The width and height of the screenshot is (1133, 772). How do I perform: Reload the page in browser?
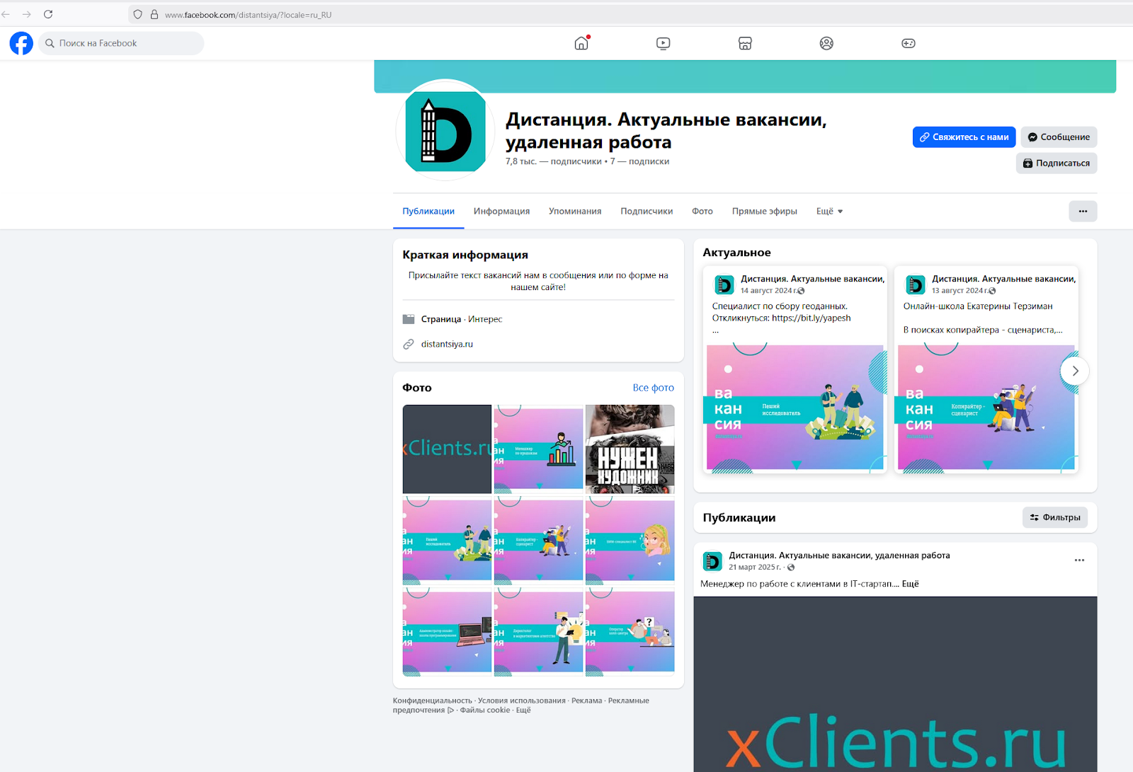(x=48, y=14)
